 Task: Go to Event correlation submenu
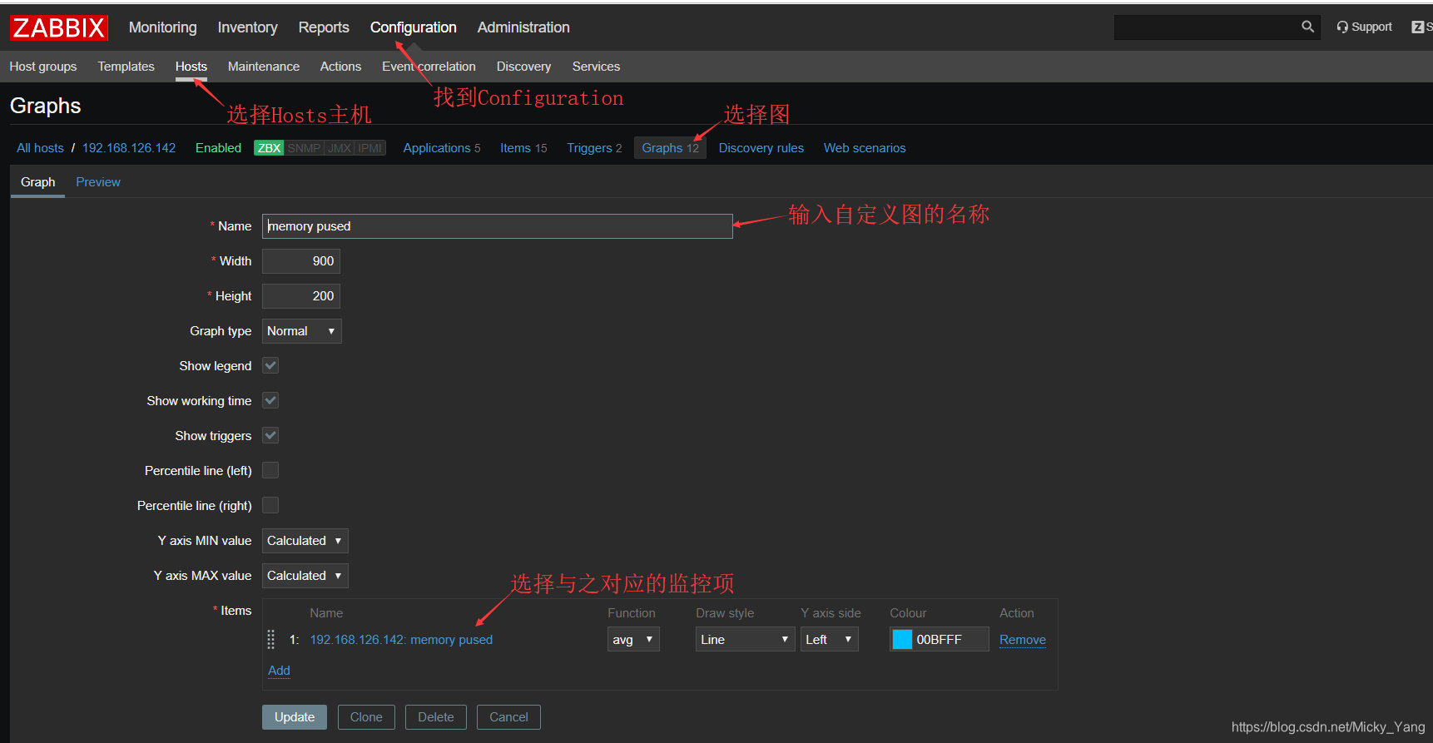point(429,67)
